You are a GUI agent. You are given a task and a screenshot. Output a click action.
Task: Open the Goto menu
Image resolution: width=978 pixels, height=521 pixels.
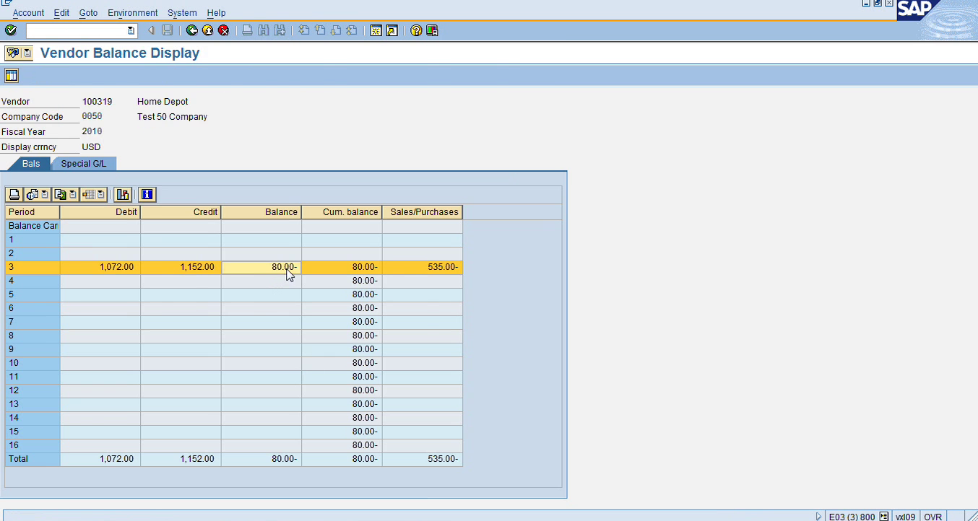pos(88,13)
